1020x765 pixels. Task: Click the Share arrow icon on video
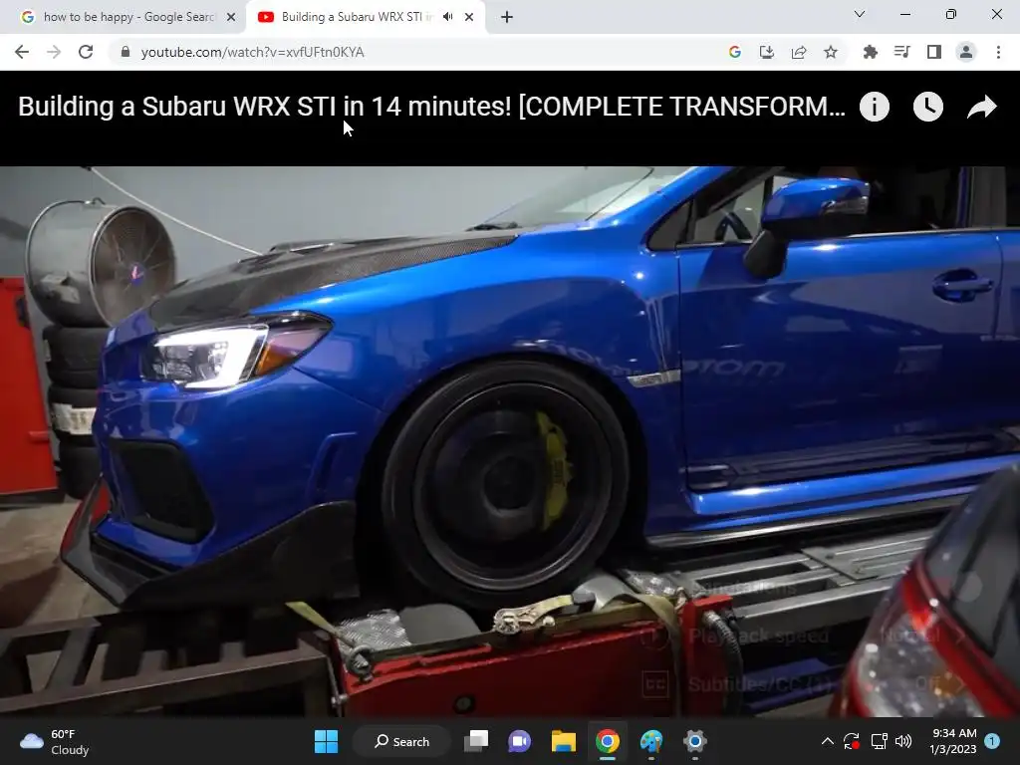coord(981,107)
